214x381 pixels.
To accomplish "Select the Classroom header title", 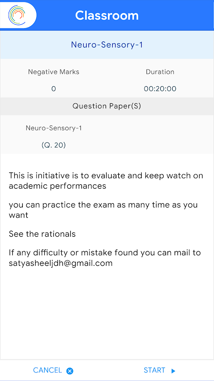I will (107, 16).
